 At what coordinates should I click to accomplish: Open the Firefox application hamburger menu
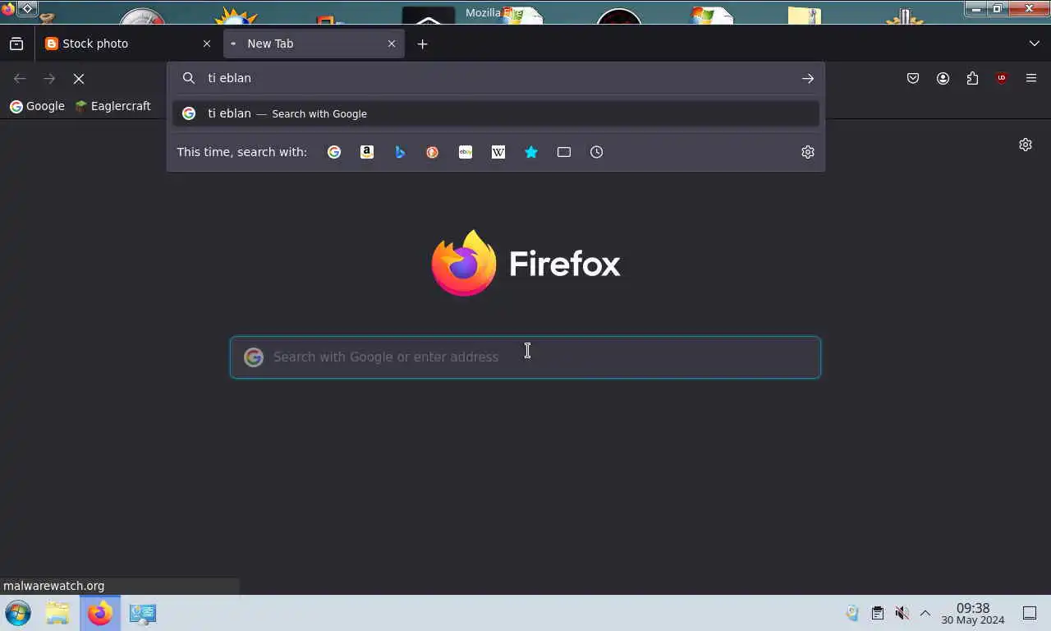click(x=1031, y=78)
